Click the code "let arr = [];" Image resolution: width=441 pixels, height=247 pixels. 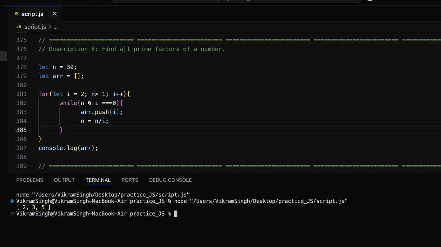tap(61, 76)
